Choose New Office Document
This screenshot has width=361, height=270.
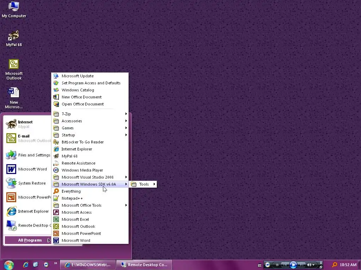click(90, 97)
